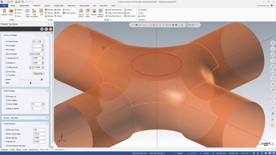Click the Trim Curves button
276x155 pixels.
38,74
